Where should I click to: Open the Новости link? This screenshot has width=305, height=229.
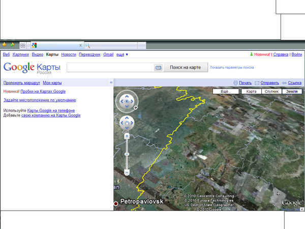coord(69,54)
